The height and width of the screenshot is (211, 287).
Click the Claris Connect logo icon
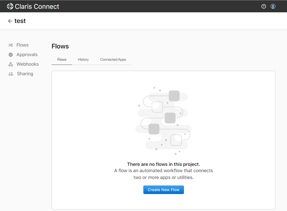[10, 6]
